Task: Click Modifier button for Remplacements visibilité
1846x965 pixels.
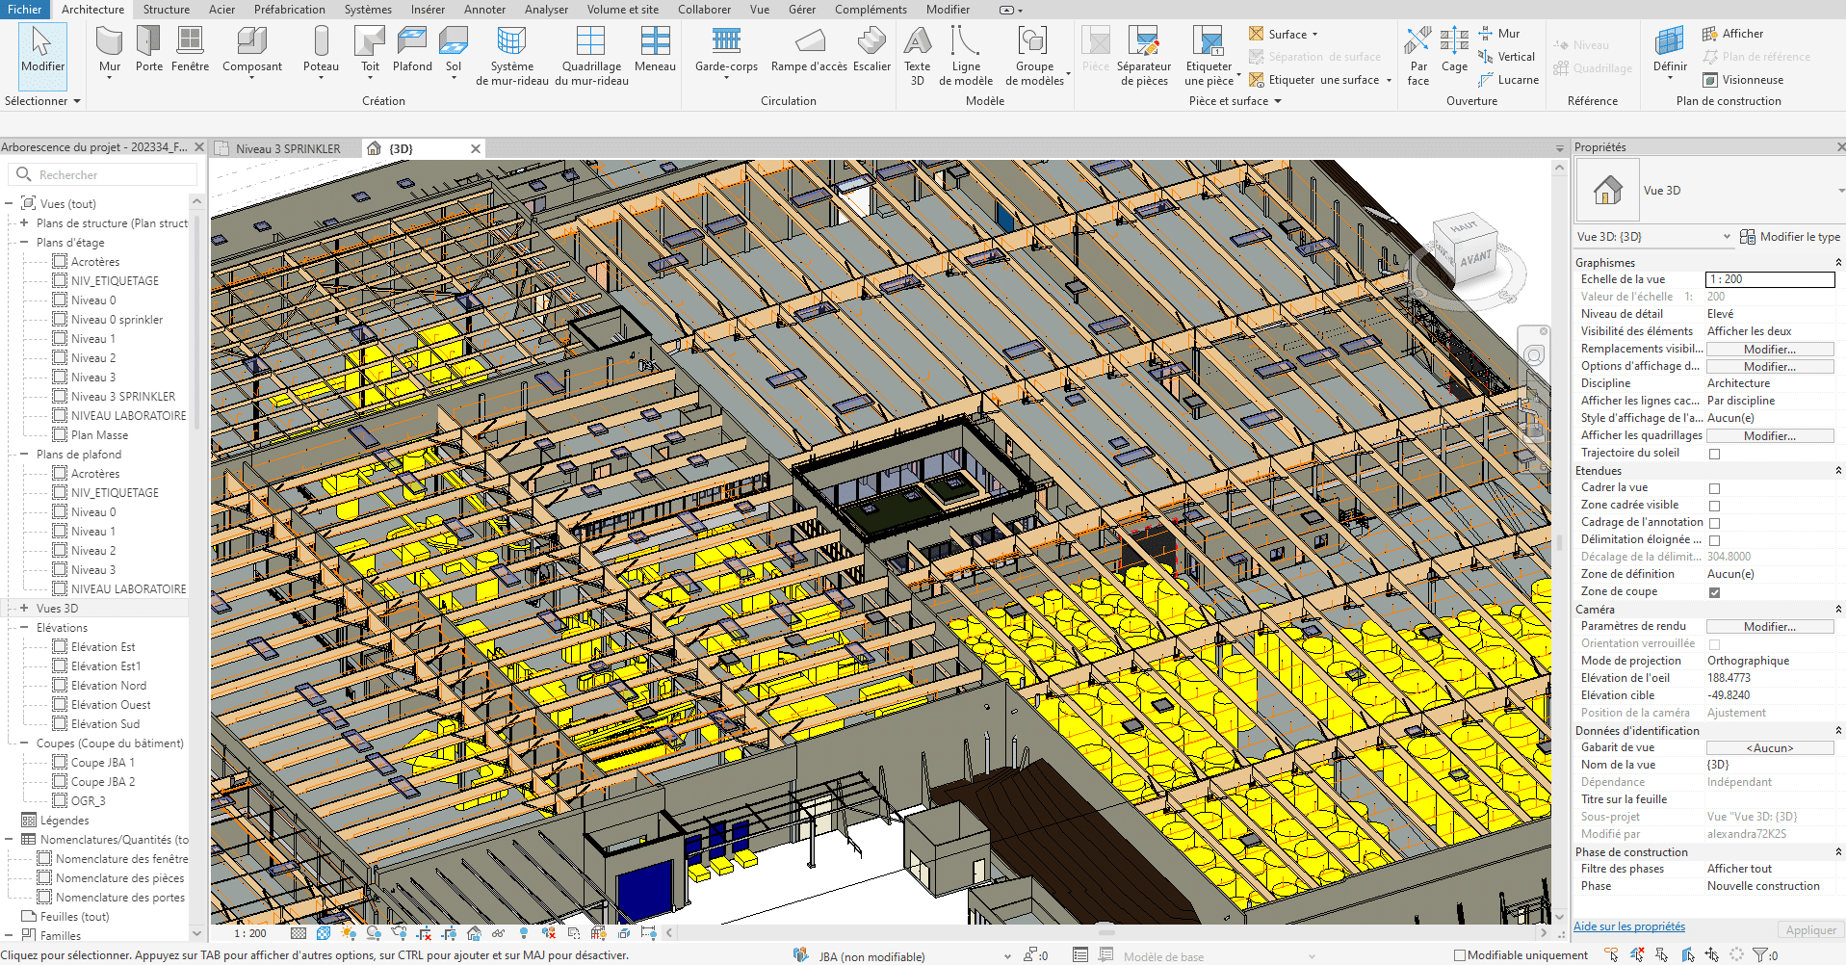Action: click(1770, 350)
